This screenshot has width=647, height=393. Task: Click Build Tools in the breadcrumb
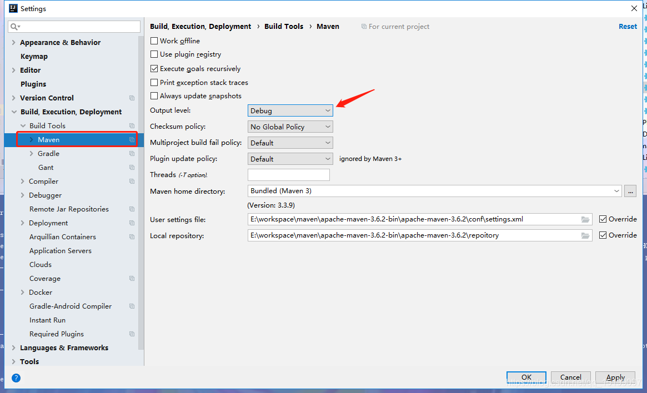coord(284,27)
